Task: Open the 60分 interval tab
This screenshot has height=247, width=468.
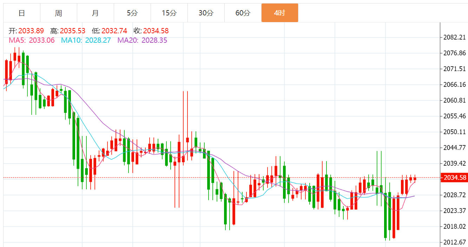Action: click(x=243, y=13)
